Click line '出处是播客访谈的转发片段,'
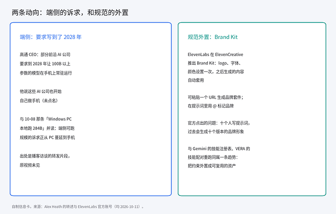The height and width of the screenshot is (214, 336). coord(45,156)
